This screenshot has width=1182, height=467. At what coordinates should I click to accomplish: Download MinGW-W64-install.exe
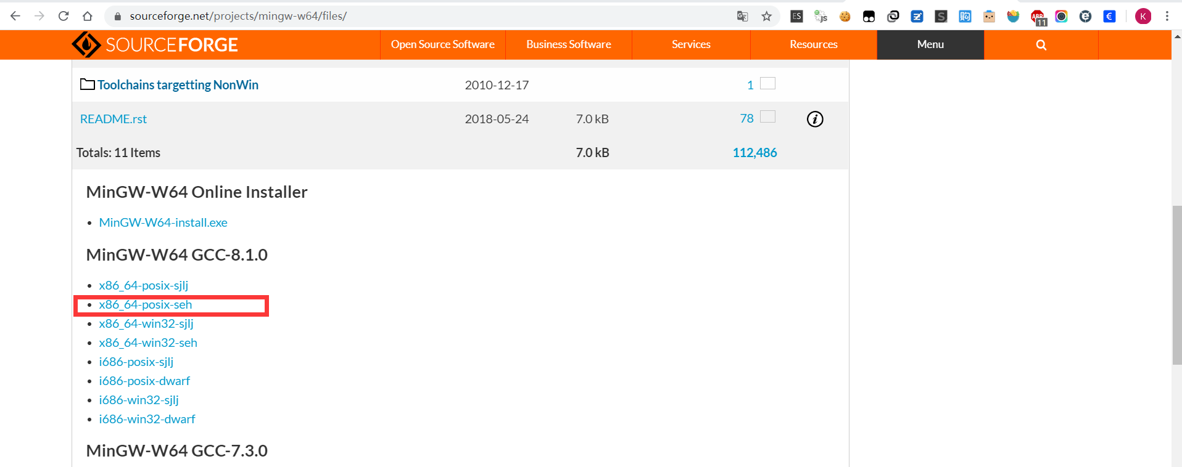163,222
